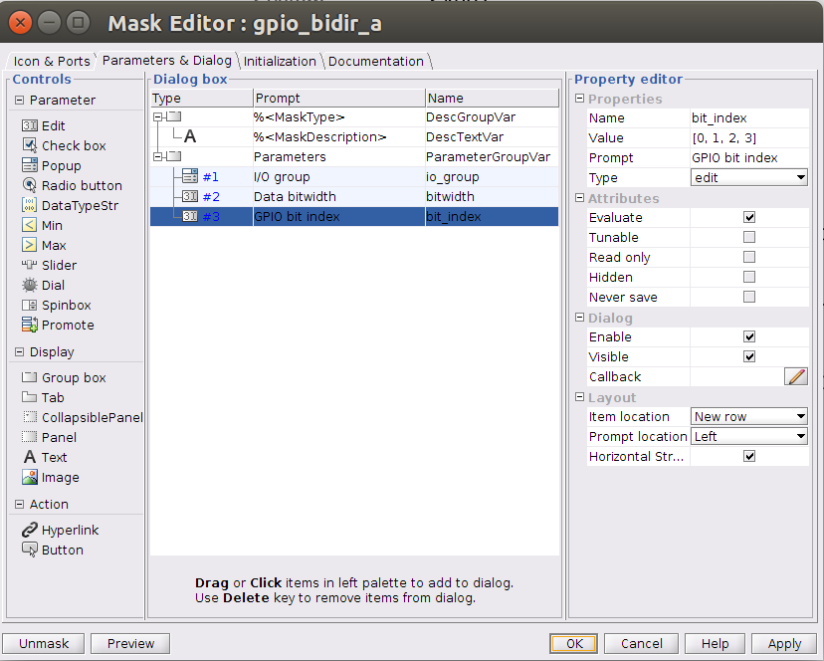824x661 pixels.
Task: Collapse the Display controls section
Action: 19,351
